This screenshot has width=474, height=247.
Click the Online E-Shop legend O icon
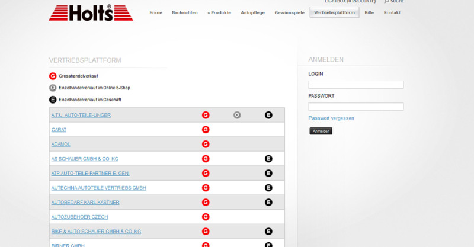tap(53, 88)
